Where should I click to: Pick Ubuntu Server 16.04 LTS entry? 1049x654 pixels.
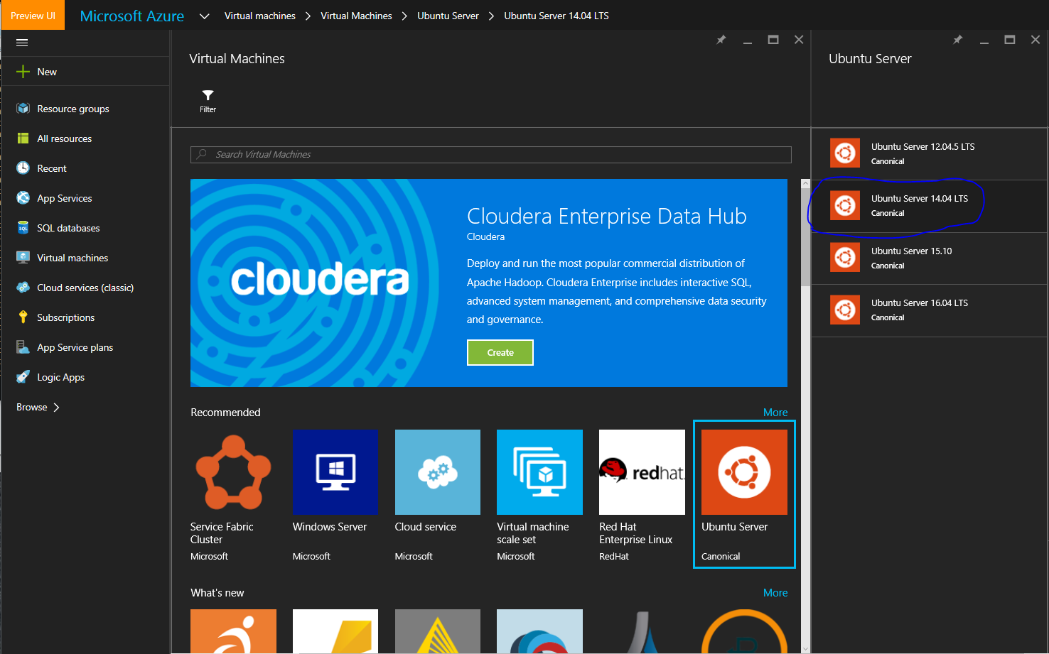[x=929, y=310]
